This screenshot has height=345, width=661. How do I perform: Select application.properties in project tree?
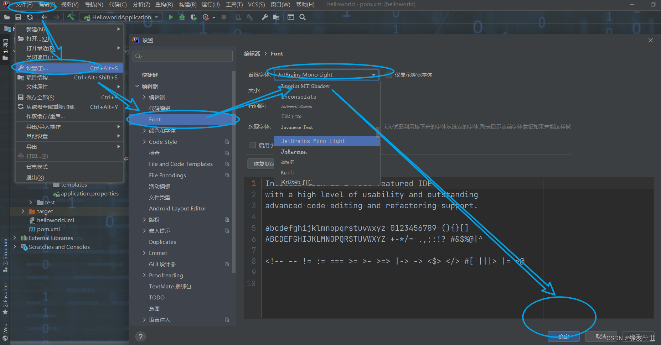click(90, 193)
